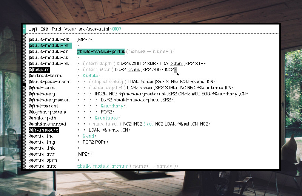This screenshot has height=196, width=302.
Task: Click the @build-module-archive label in code
Action: [102, 166]
